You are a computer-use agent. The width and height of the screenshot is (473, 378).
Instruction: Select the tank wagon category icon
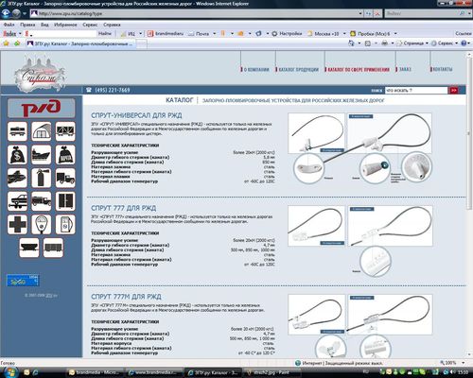(17, 131)
